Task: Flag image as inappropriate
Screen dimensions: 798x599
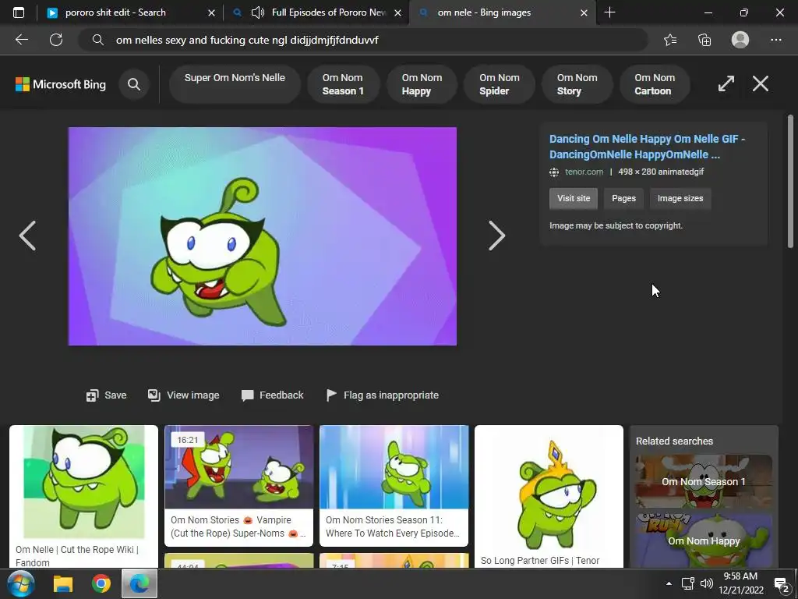Action: coord(382,395)
